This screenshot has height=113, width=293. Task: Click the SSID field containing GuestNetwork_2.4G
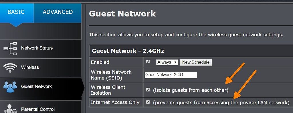point(171,75)
